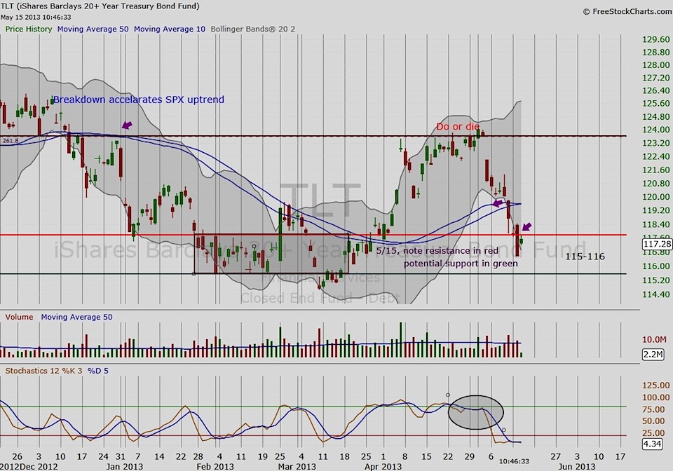Click the 10.0M volume axis label

coord(654,340)
